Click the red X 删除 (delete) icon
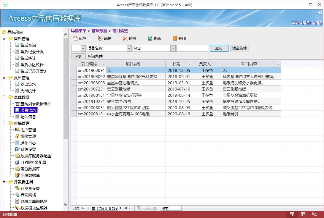The width and height of the screenshot is (324, 218). [125, 38]
